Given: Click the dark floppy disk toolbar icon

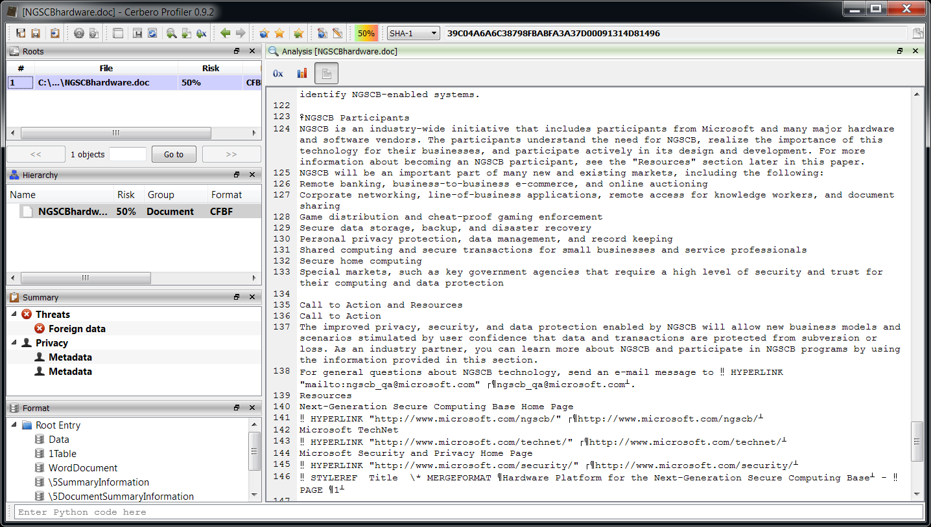Looking at the screenshot, I should [137, 33].
